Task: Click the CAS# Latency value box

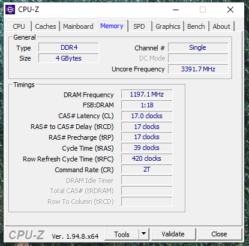Action: pyautogui.click(x=147, y=116)
